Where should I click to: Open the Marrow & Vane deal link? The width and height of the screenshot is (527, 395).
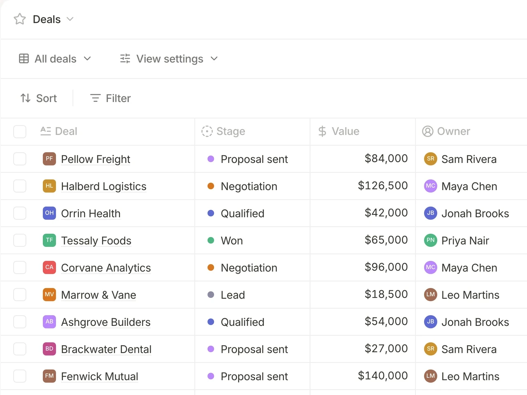pos(98,295)
